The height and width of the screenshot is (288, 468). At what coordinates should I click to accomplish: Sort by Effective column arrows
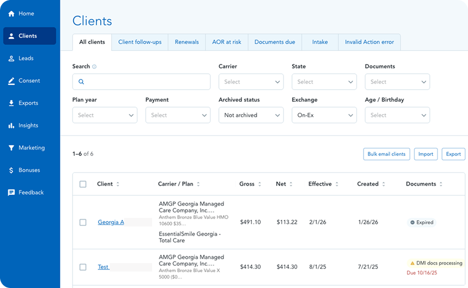pos(337,184)
